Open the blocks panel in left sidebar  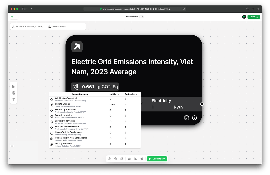14,86
